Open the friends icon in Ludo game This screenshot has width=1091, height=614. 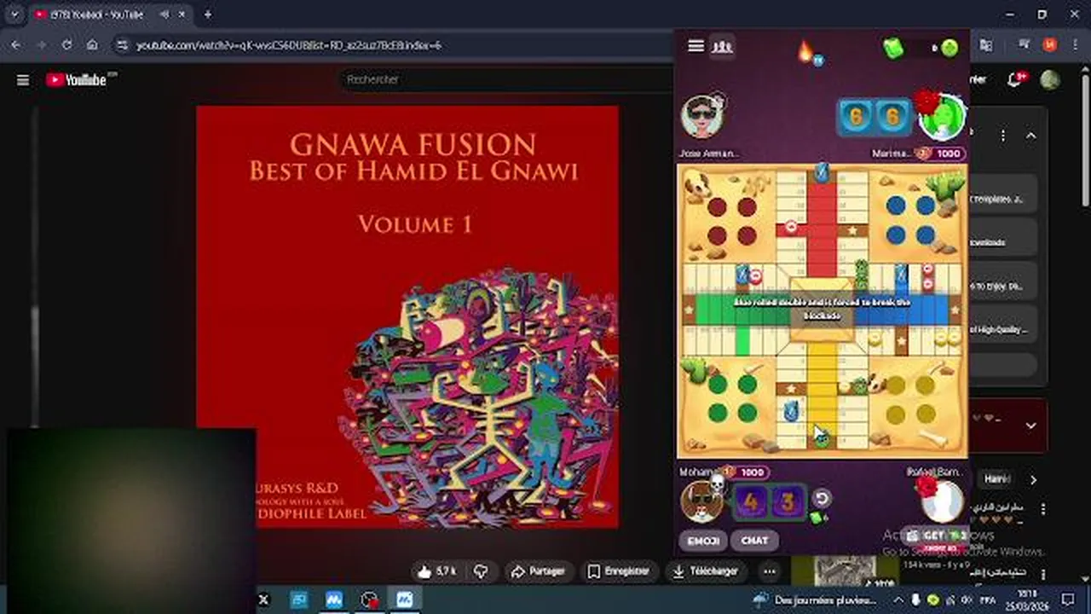coord(722,46)
